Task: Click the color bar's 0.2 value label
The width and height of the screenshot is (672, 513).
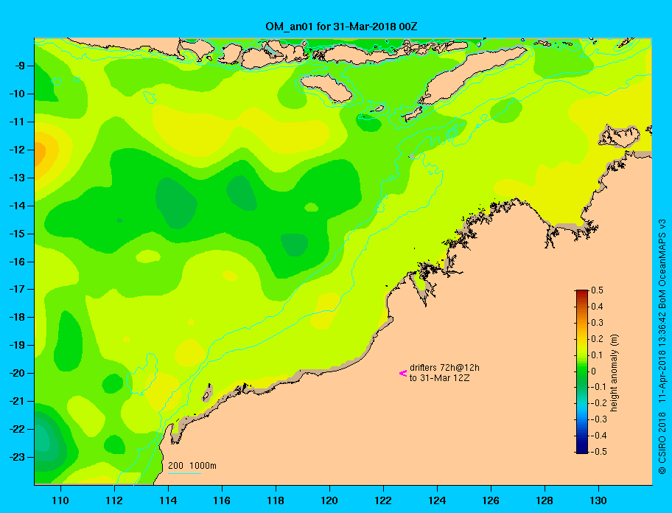Action: 597,339
